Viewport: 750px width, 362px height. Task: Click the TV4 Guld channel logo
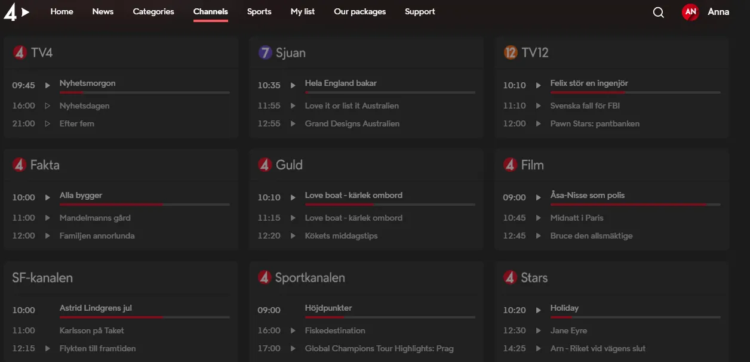[265, 165]
